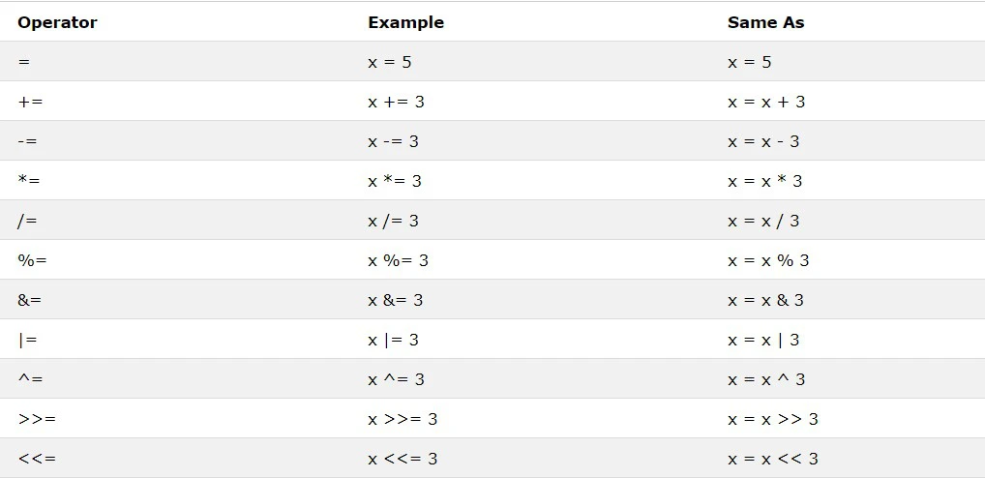Select the += operator cell

tap(30, 102)
